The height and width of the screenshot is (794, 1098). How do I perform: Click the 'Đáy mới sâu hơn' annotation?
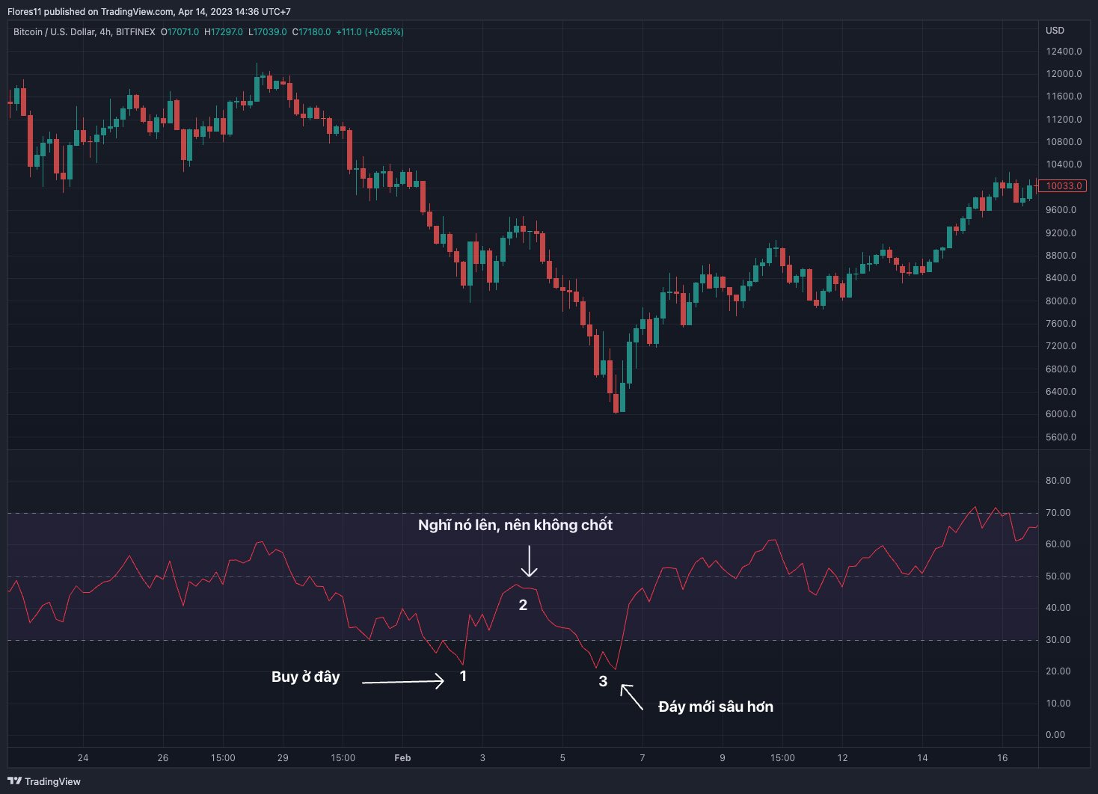[716, 707]
